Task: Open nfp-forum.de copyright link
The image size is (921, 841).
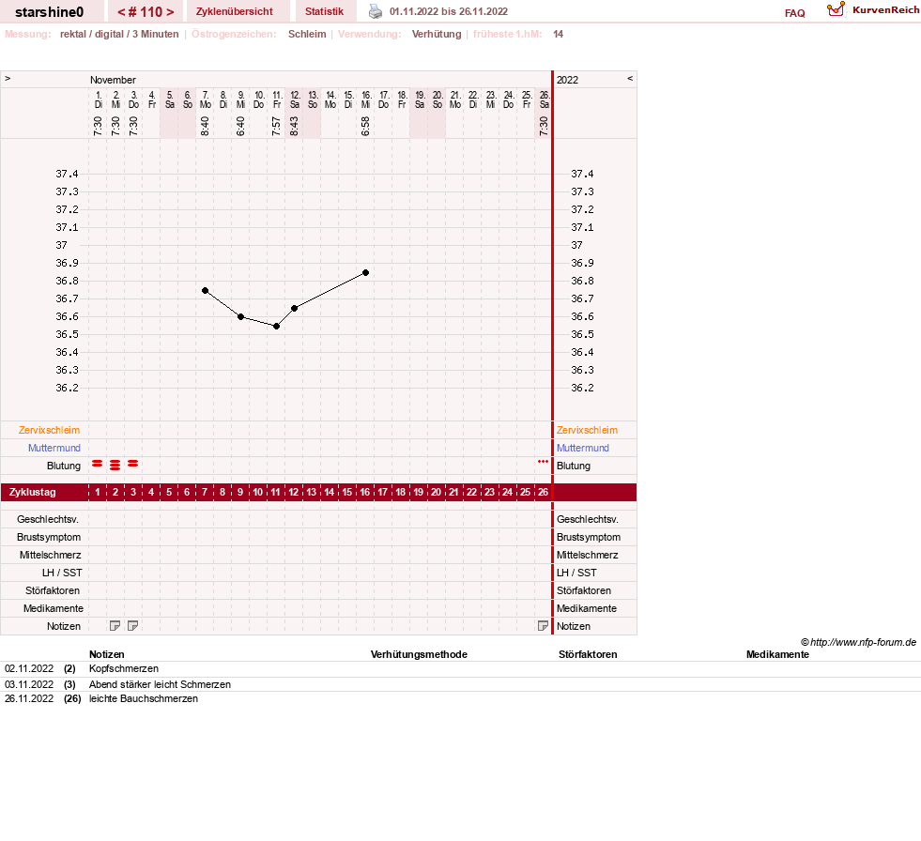Action: pos(858,642)
